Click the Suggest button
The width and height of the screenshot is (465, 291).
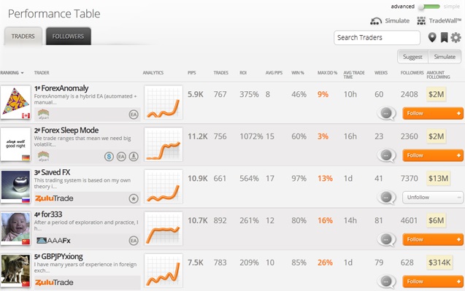coord(412,57)
